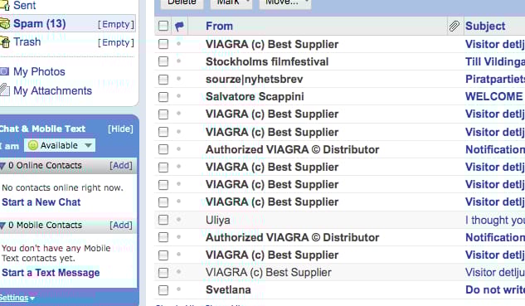Click status dot for sourze|nyhetsbrev row
The image size is (525, 306).
tap(179, 78)
